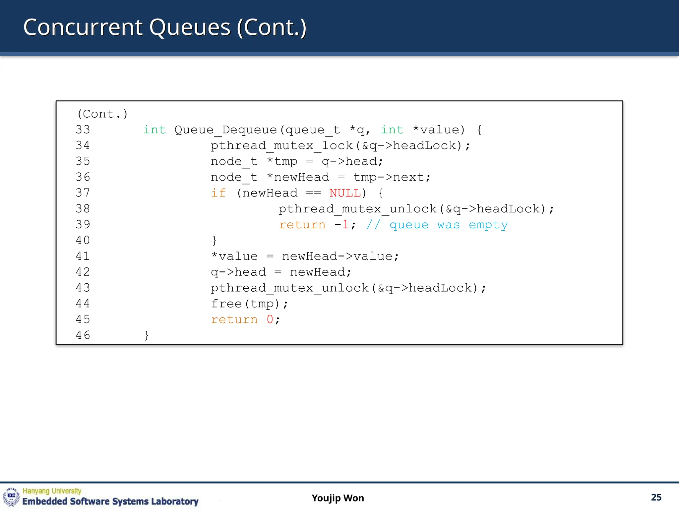
Task: Click the '// queue was empty' comment
Action: (x=437, y=225)
